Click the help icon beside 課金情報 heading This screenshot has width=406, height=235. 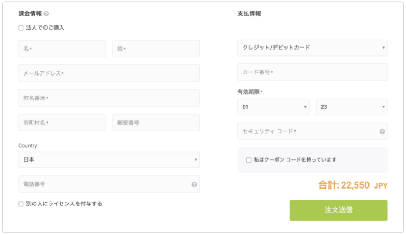tap(47, 14)
